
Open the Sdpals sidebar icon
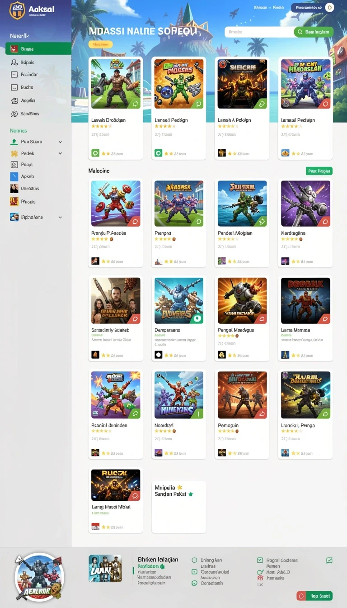tap(14, 62)
